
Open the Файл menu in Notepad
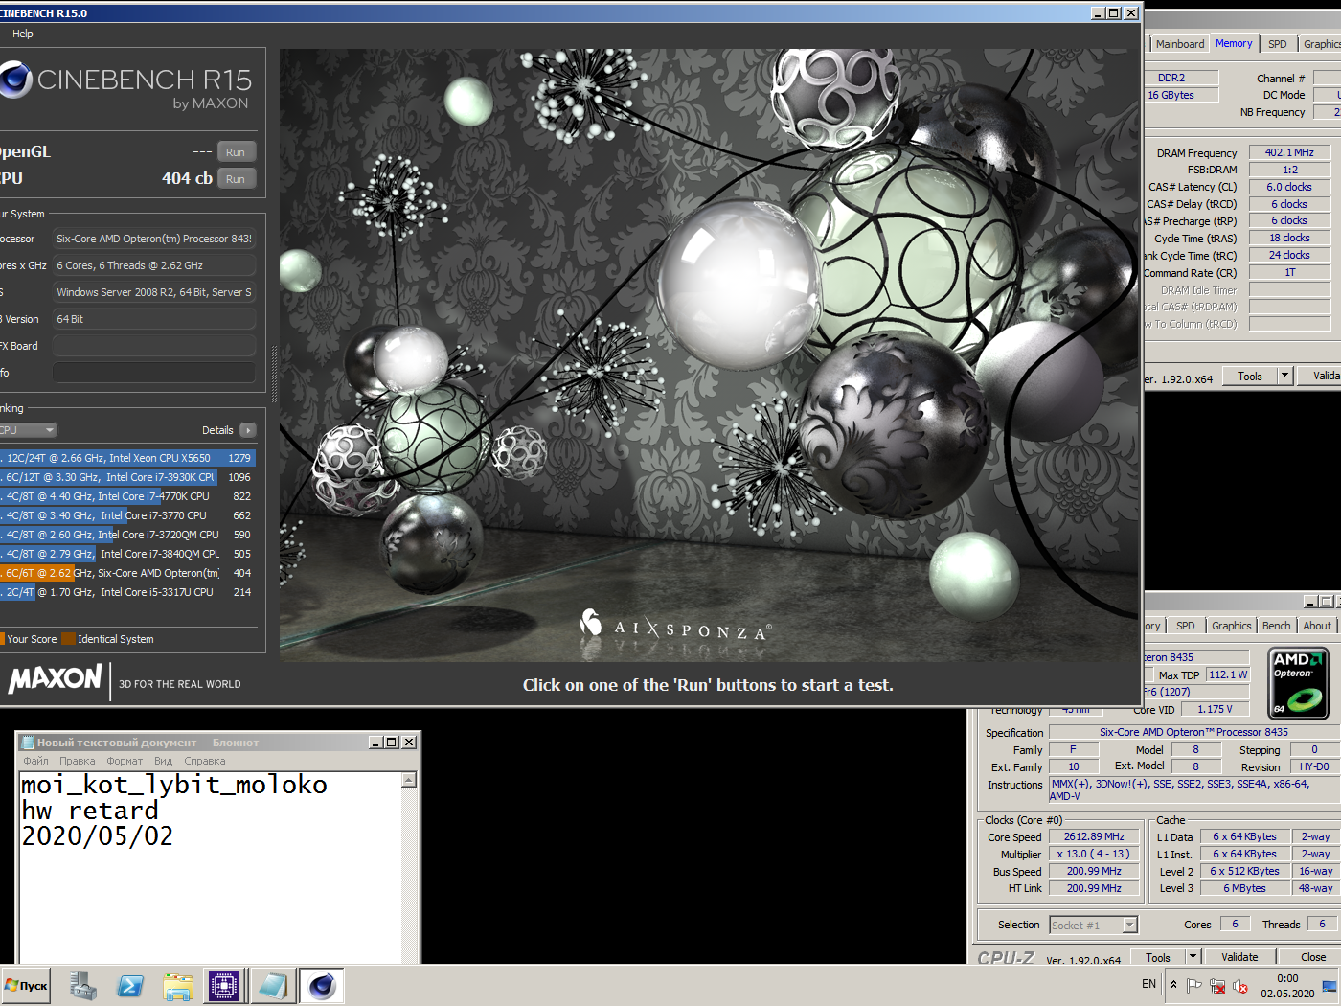(x=35, y=761)
